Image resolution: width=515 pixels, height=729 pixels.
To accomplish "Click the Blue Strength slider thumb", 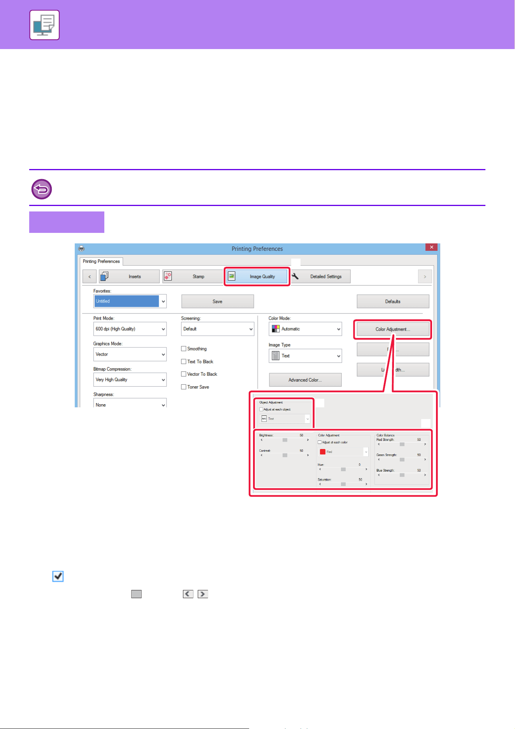I will click(402, 475).
